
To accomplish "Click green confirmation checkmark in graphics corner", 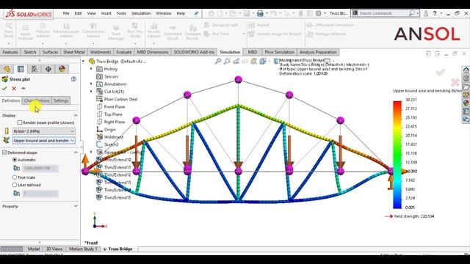I will (441, 72).
